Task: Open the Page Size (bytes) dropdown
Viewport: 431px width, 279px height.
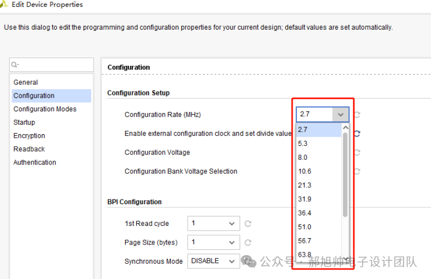Action: [x=214, y=242]
